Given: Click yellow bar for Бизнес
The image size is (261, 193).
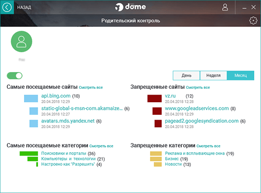Looking at the screenshot, I should pyautogui.click(x=156, y=159).
